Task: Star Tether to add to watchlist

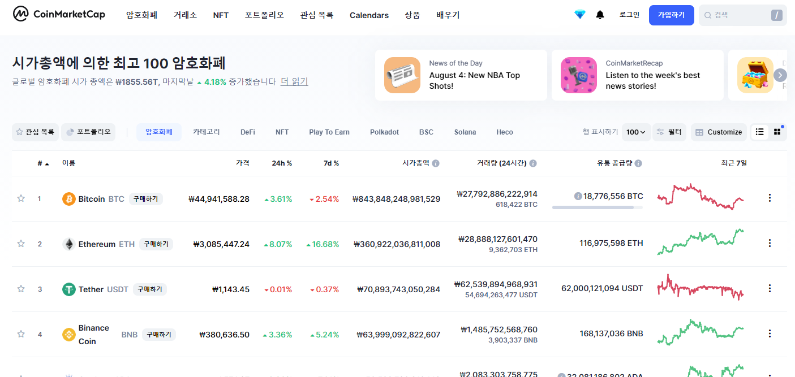Action: click(x=21, y=289)
